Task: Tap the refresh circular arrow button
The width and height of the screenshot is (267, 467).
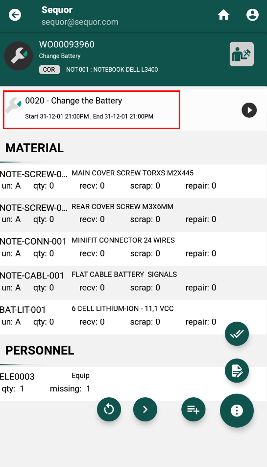Action: (109, 410)
